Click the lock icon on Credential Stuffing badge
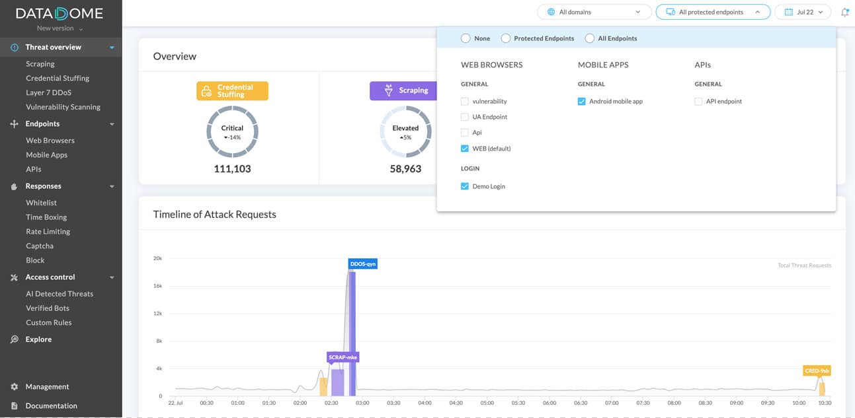 tap(207, 91)
